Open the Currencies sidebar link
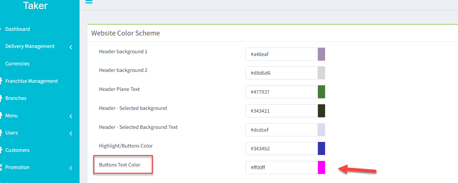The width and height of the screenshot is (458, 183). tap(17, 63)
